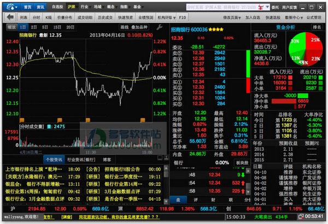Expand the 概念 menu
328x224 pixels.
click(112, 7)
